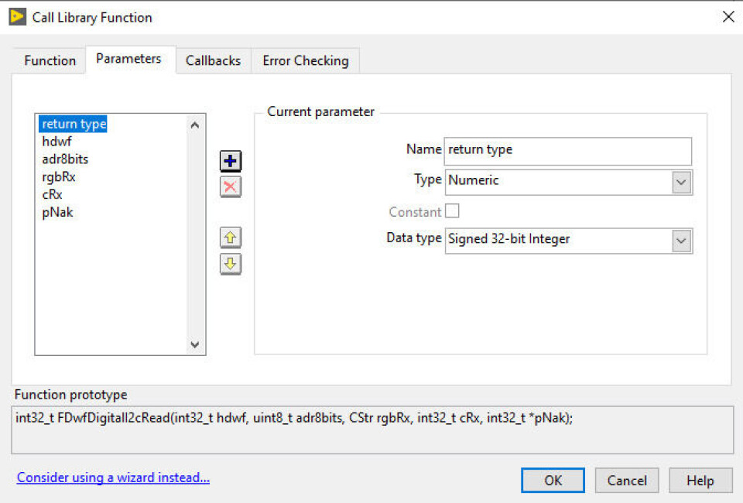Image resolution: width=743 pixels, height=503 pixels.
Task: Add a parameter with the plus icon
Action: point(231,161)
